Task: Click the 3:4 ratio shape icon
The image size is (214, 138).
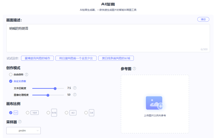Action: click(x=92, y=113)
